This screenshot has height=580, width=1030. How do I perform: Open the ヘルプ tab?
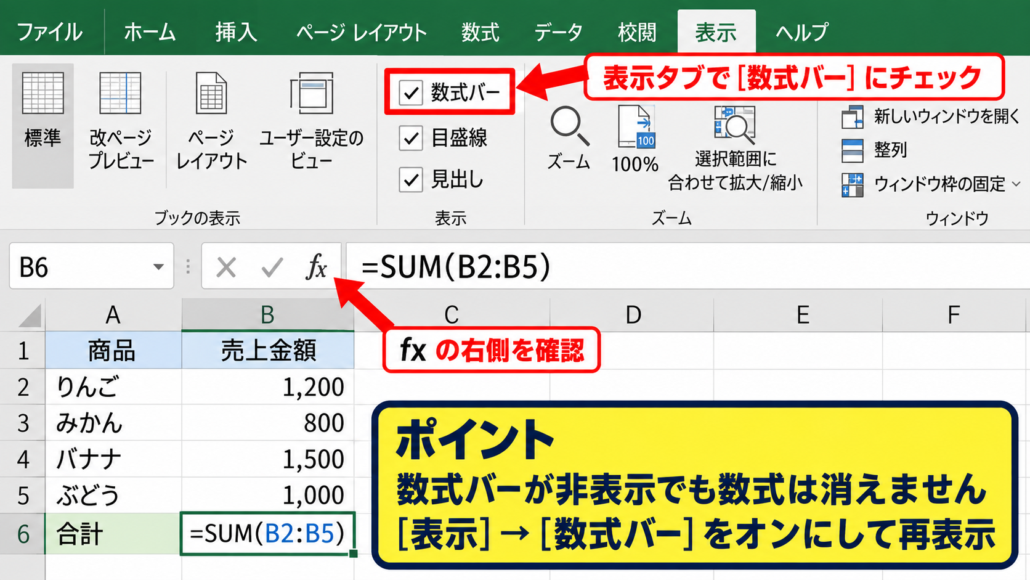point(801,32)
